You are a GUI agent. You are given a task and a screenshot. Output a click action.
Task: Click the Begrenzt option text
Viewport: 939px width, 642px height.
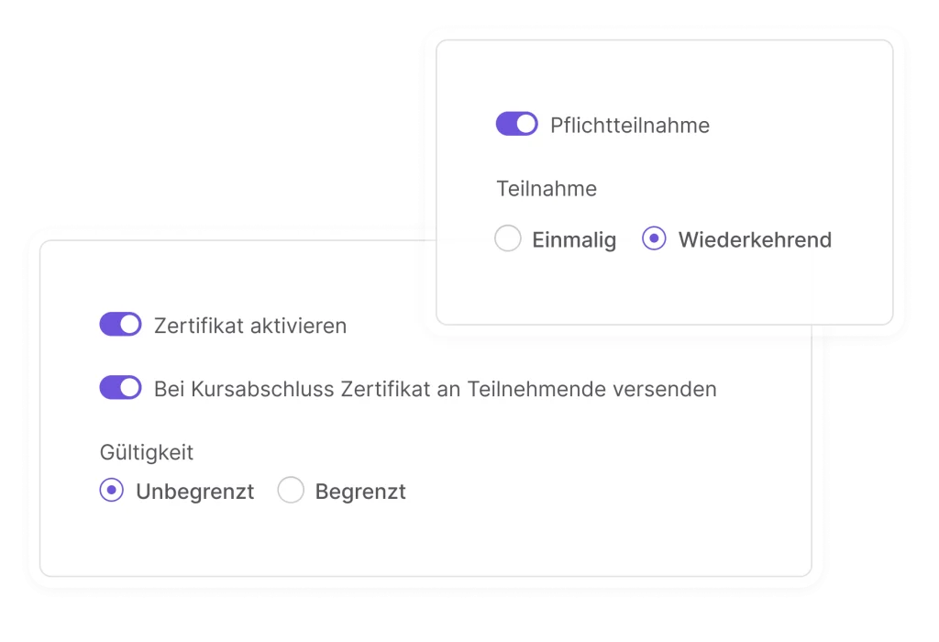(x=360, y=492)
